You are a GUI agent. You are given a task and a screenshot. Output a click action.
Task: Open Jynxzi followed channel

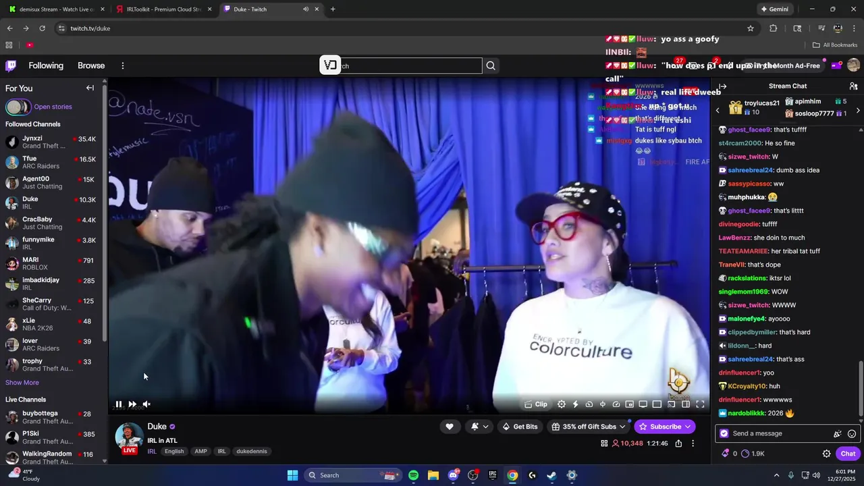pyautogui.click(x=53, y=142)
